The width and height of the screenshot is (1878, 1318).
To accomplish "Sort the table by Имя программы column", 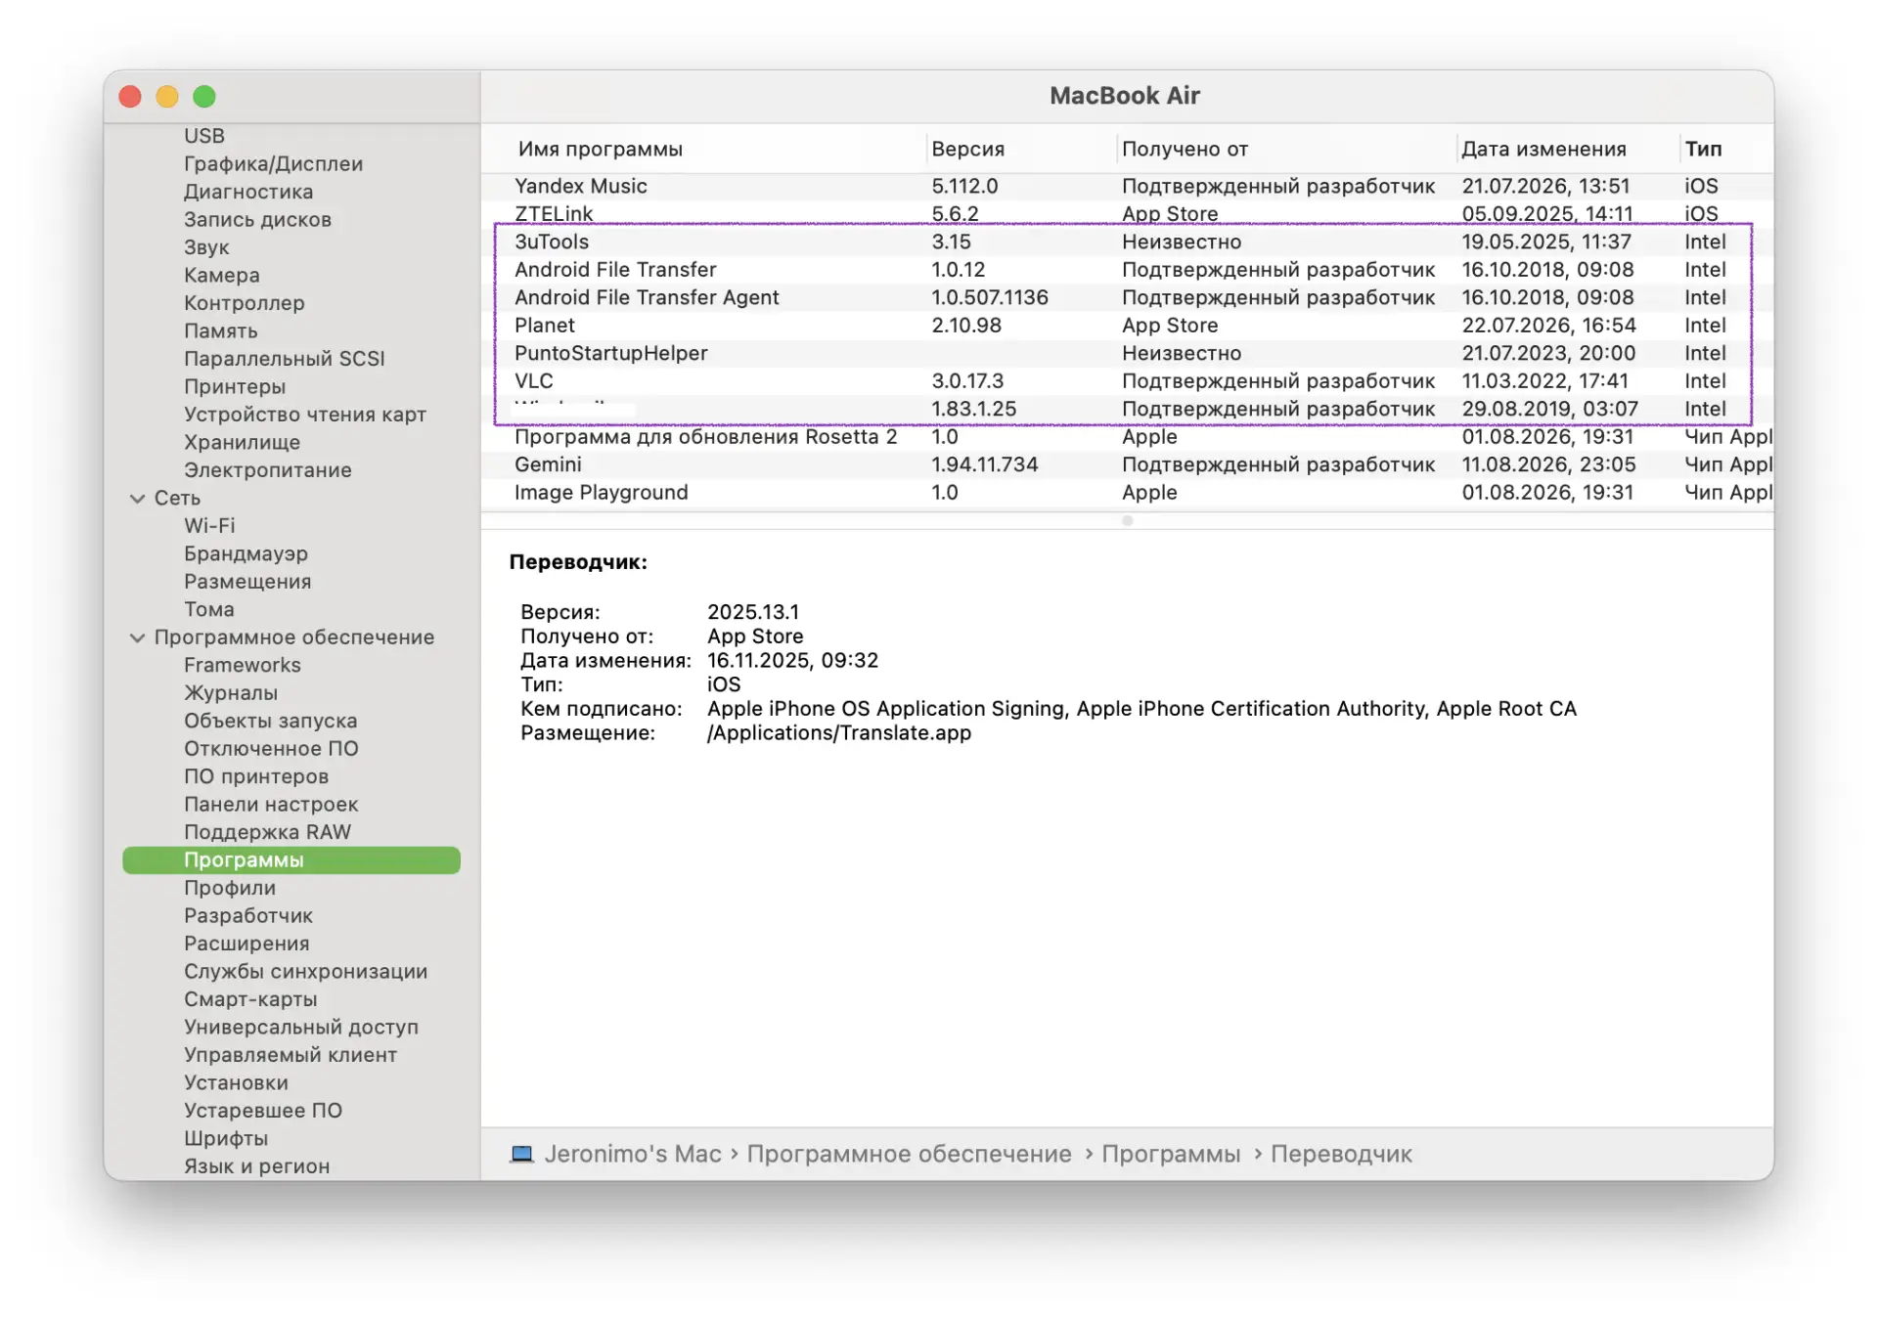I will [x=600, y=149].
